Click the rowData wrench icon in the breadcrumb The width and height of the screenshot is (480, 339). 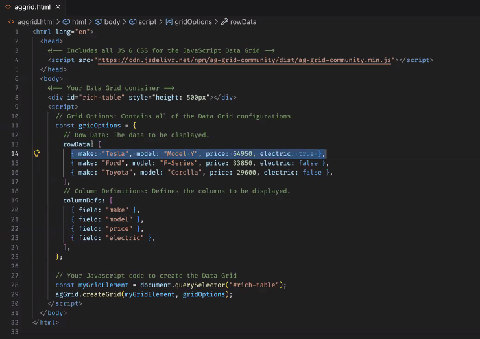click(224, 21)
